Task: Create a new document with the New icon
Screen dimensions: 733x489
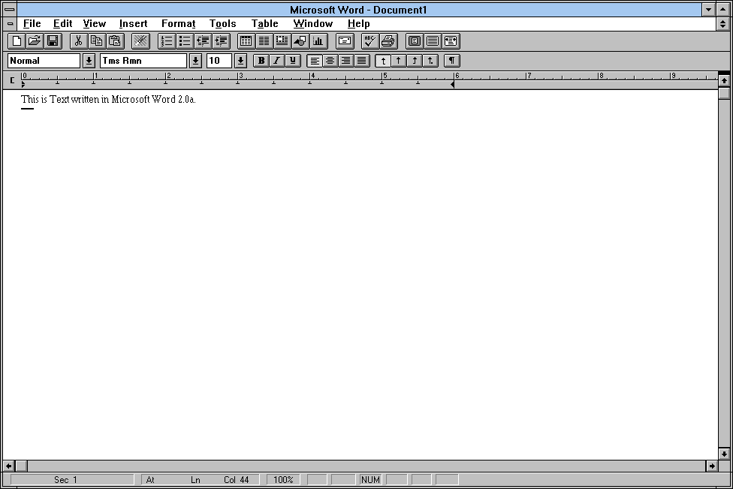Action: [x=17, y=41]
